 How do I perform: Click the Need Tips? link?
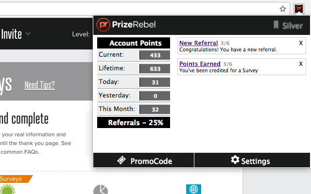(x=39, y=86)
